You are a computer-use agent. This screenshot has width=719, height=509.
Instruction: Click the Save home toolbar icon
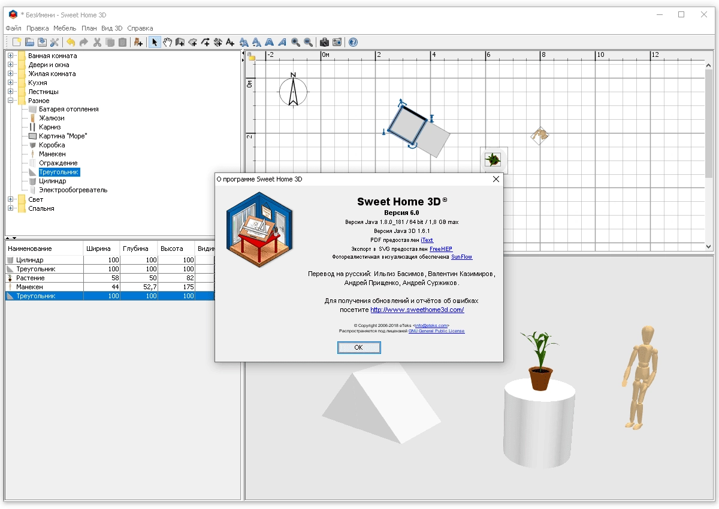point(42,42)
